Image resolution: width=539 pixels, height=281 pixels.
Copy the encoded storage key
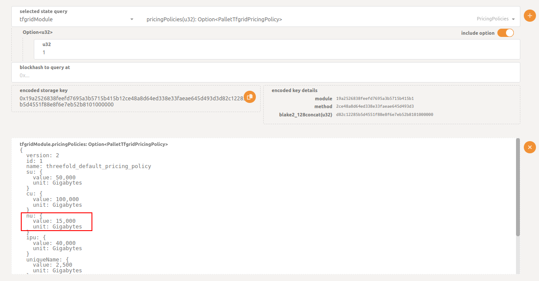click(x=249, y=97)
